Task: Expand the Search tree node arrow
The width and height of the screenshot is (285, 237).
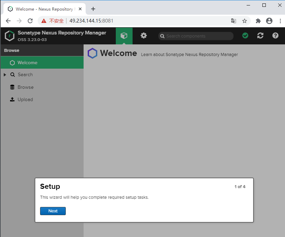Action: [5, 75]
